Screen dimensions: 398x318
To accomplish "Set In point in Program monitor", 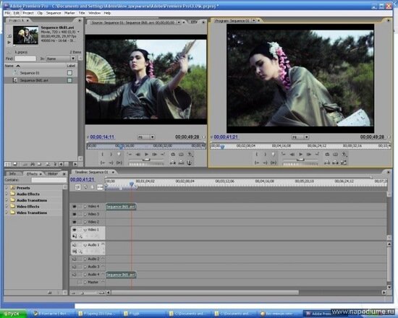I will (257, 154).
